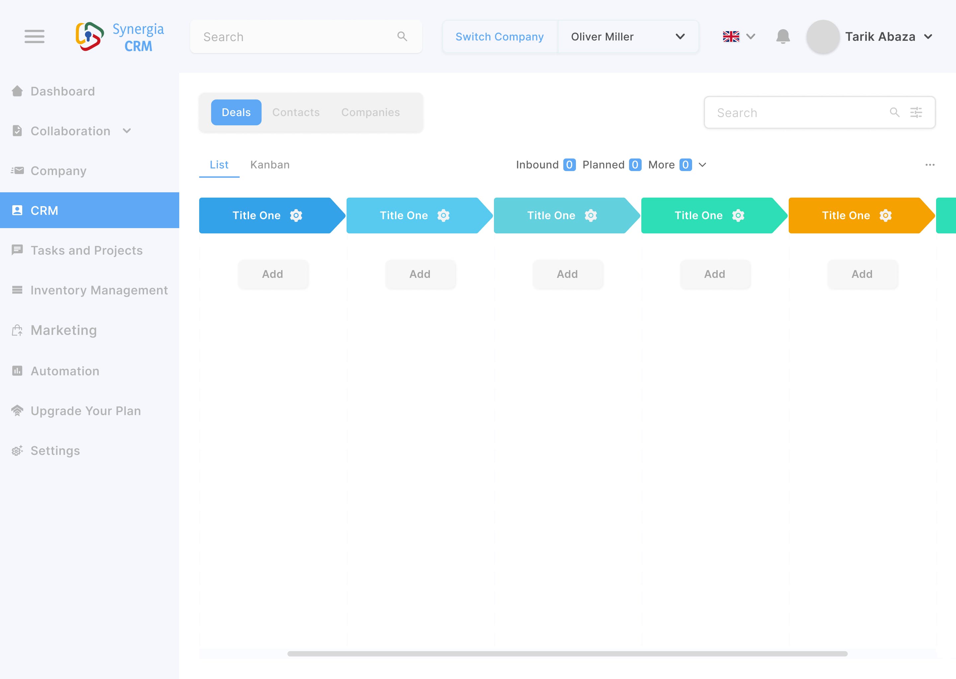Click the Settings gears icon in sidebar

(x=17, y=450)
